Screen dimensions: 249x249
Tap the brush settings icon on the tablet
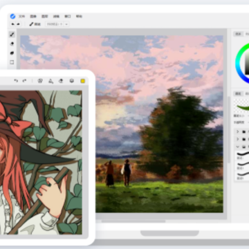[x=50, y=81]
